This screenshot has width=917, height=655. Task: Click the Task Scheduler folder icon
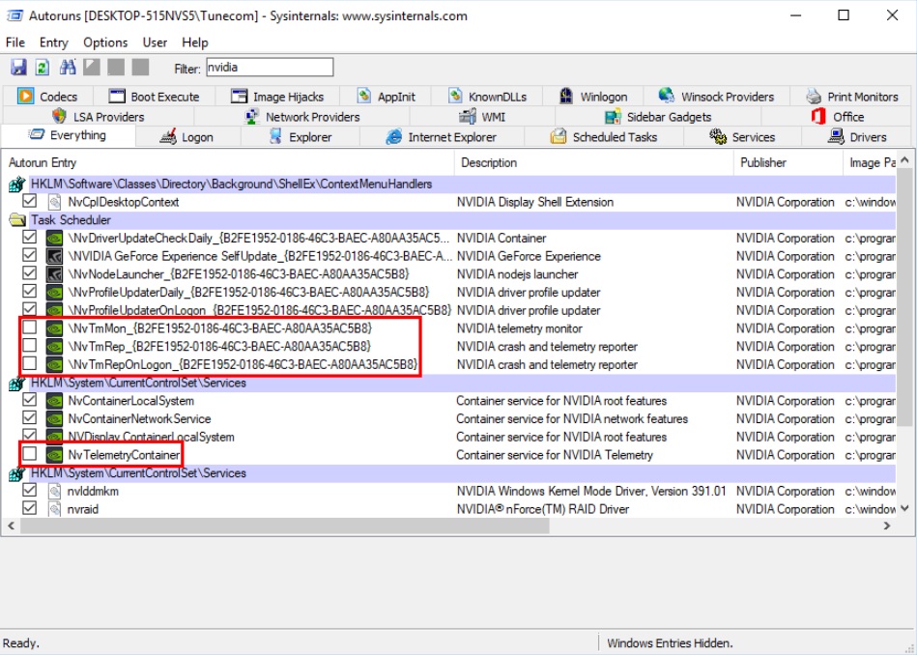[x=17, y=220]
